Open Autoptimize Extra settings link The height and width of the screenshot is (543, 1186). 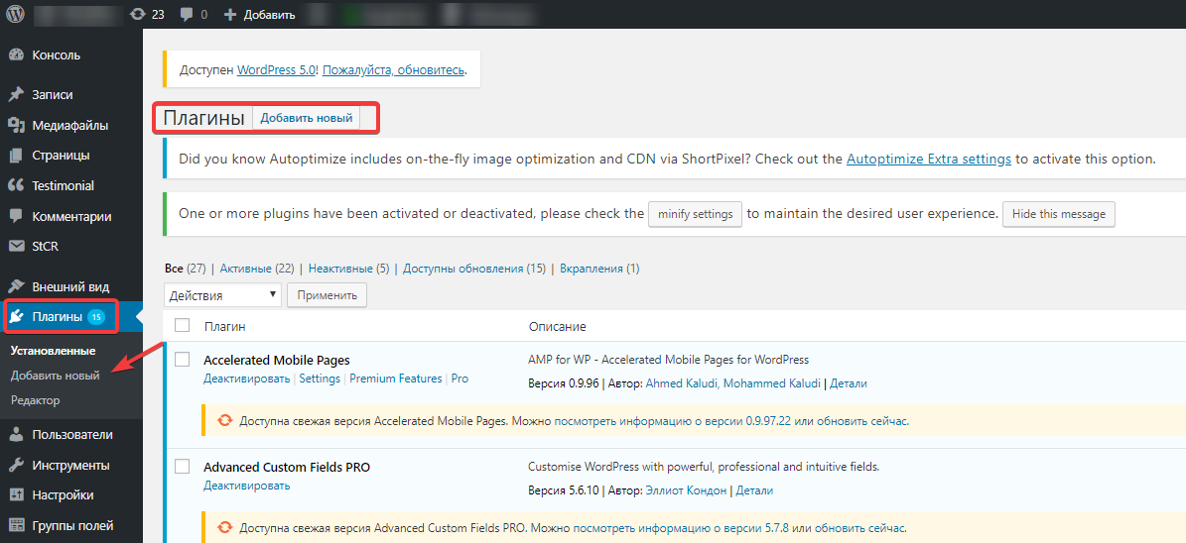click(x=929, y=160)
